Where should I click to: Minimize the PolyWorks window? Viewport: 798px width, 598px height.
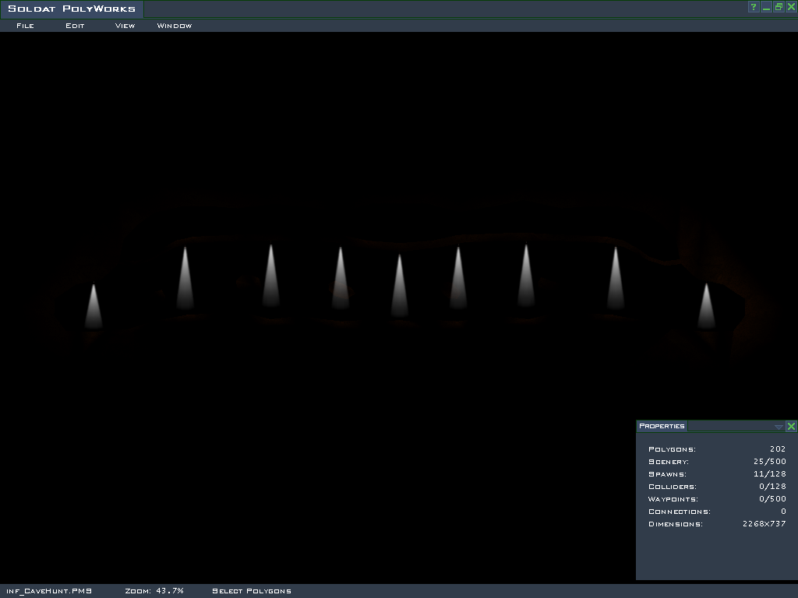766,7
